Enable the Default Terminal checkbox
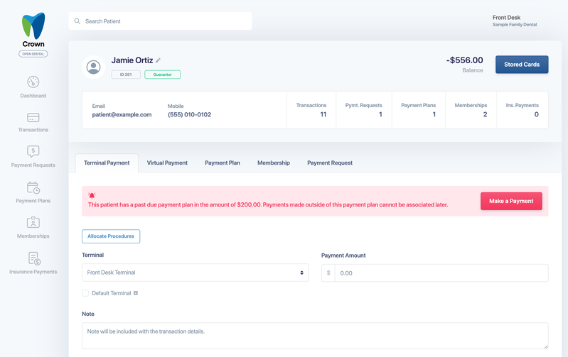568x357 pixels. pos(85,293)
